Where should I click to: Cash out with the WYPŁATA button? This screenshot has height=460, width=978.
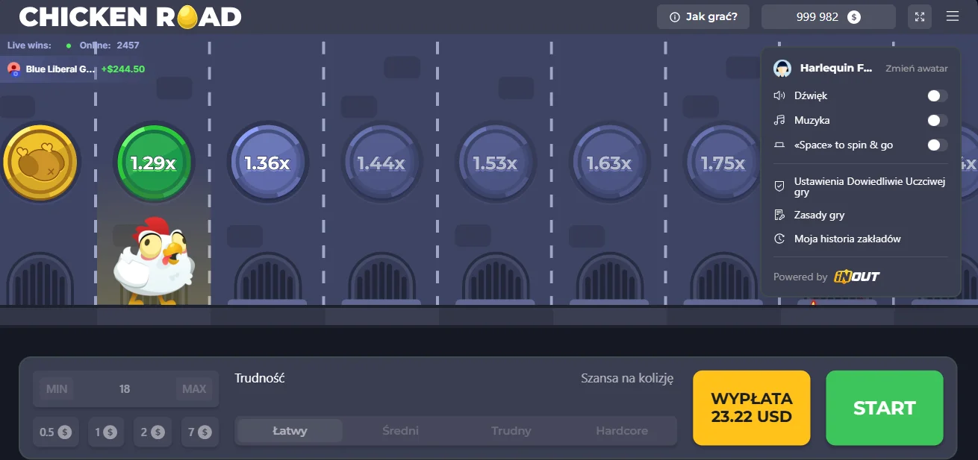pyautogui.click(x=752, y=408)
